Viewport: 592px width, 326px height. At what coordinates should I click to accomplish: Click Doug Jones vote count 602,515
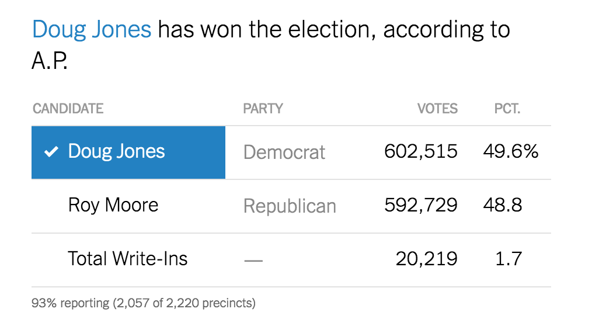click(x=421, y=152)
